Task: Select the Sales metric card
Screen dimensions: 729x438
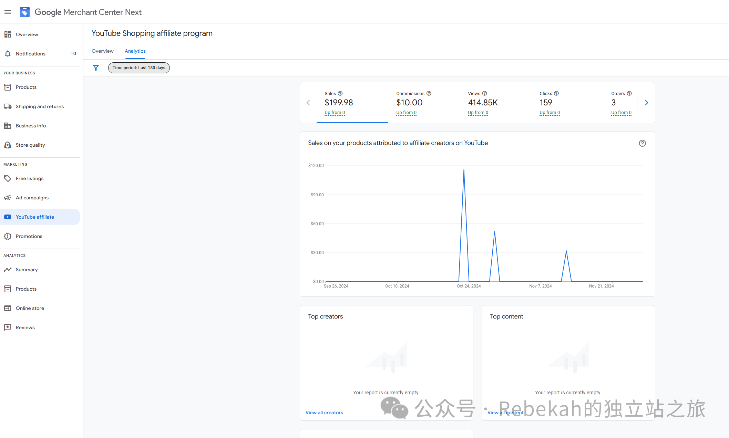Action: pyautogui.click(x=352, y=103)
